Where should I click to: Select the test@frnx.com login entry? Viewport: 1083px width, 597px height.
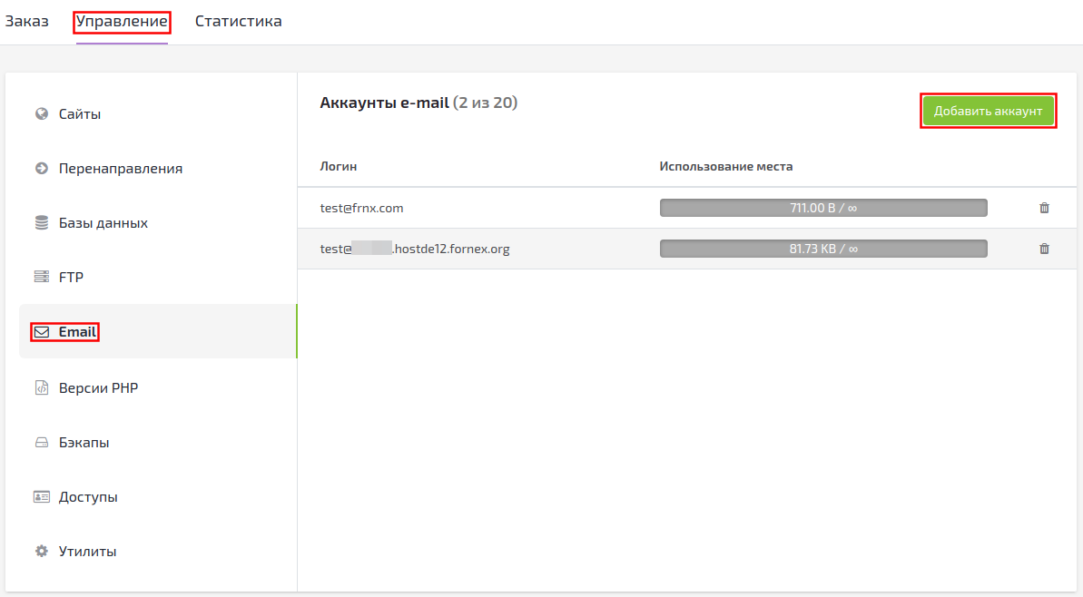coord(361,208)
